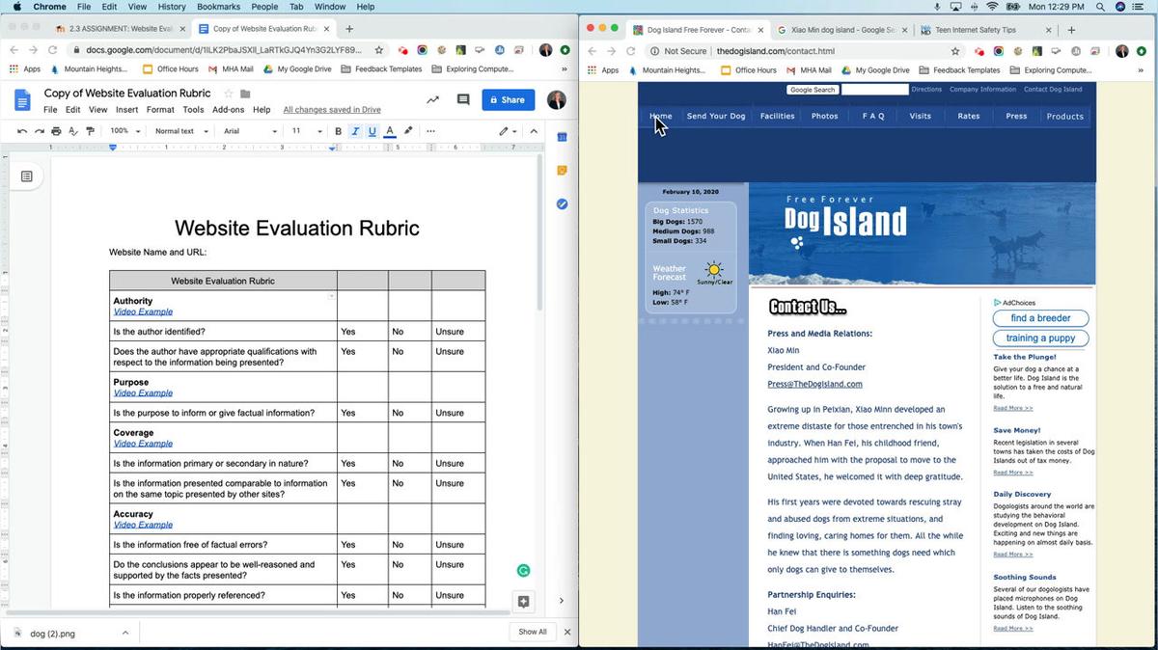This screenshot has height=650, width=1158.
Task: Open the Arial font dropdown
Action: [x=250, y=131]
